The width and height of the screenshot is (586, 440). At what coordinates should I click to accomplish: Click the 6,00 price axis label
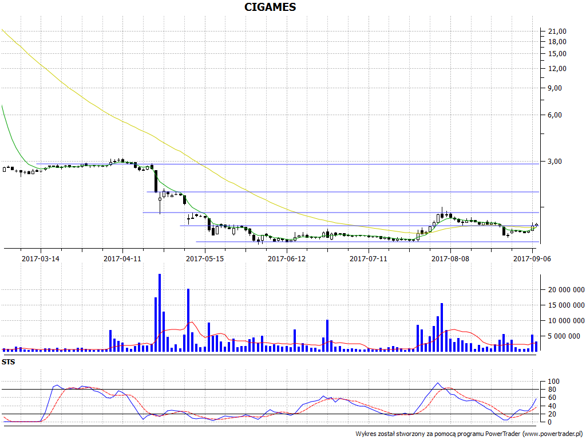[x=555, y=115]
